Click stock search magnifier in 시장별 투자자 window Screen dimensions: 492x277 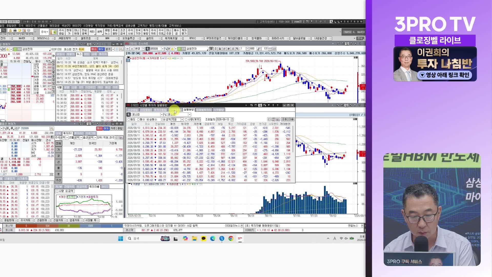[165, 115]
